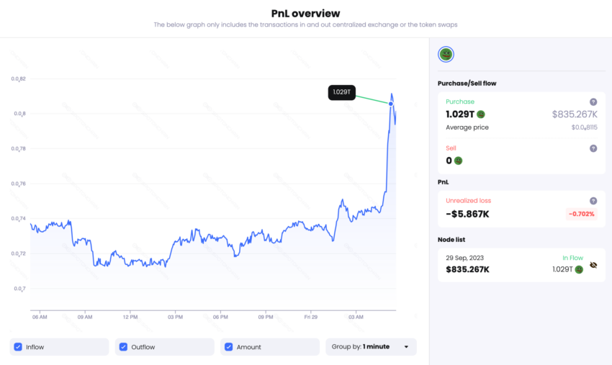
Task: Click PEPE icon in the node list entry
Action: pos(579,269)
